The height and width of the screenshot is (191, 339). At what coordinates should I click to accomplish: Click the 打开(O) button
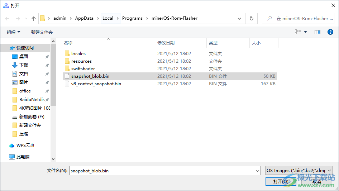pos(281,181)
